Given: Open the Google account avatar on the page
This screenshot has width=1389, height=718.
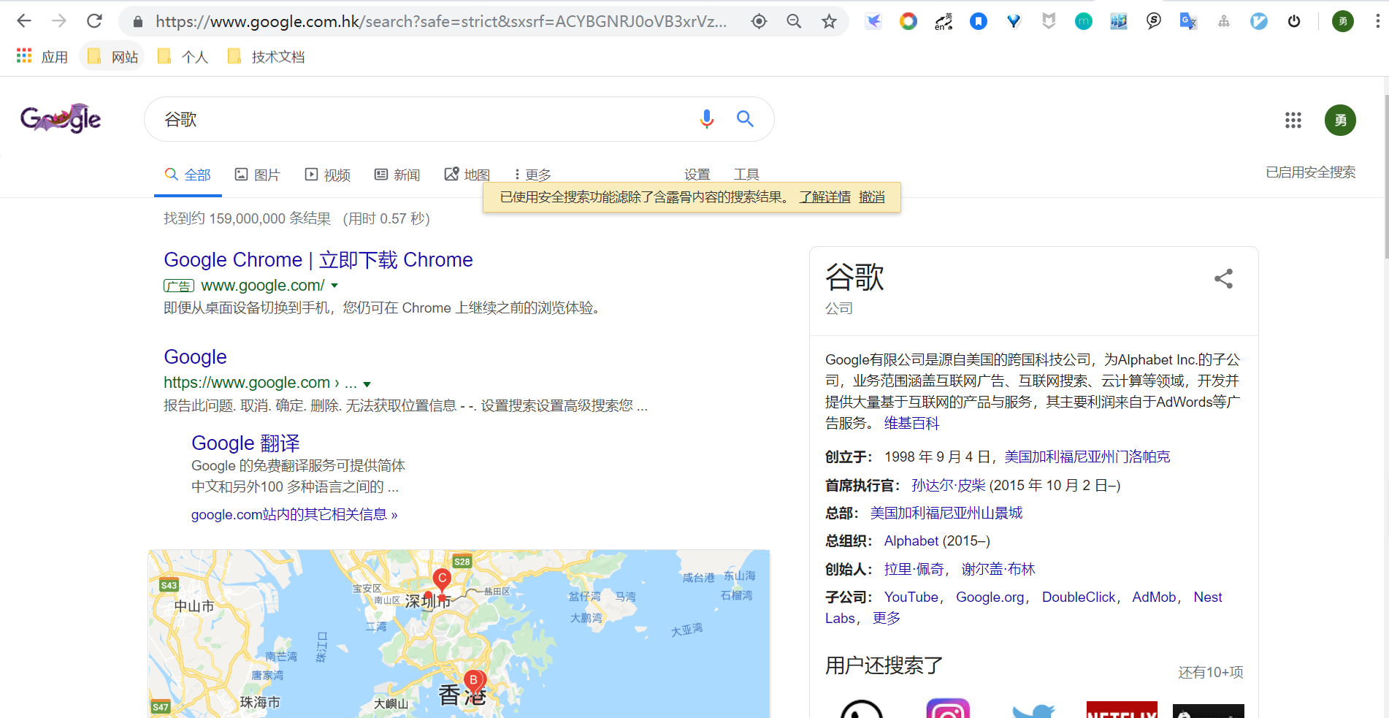Looking at the screenshot, I should [x=1340, y=120].
